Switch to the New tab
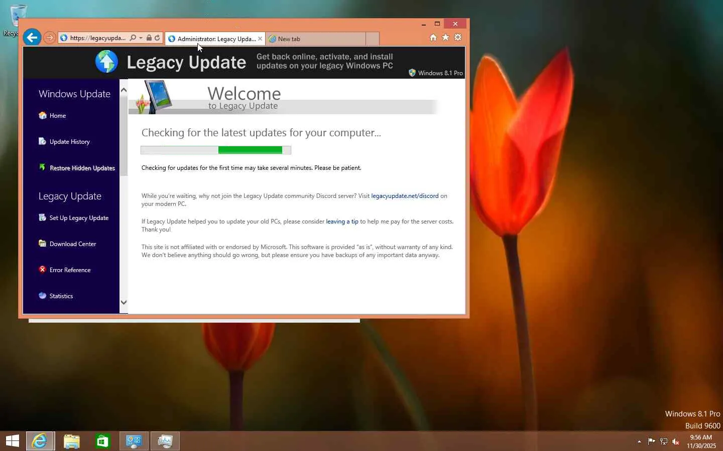The height and width of the screenshot is (451, 723). (x=315, y=39)
